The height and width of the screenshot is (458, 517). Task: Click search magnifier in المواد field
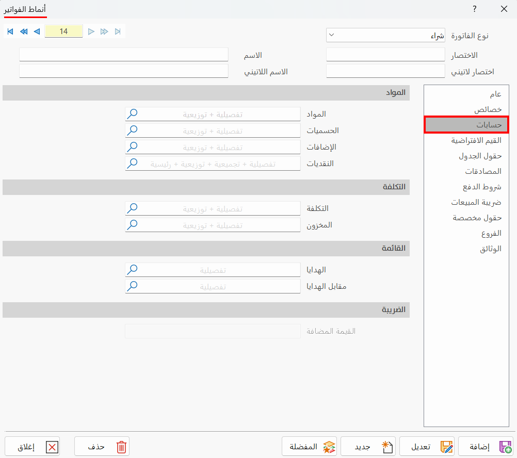132,113
